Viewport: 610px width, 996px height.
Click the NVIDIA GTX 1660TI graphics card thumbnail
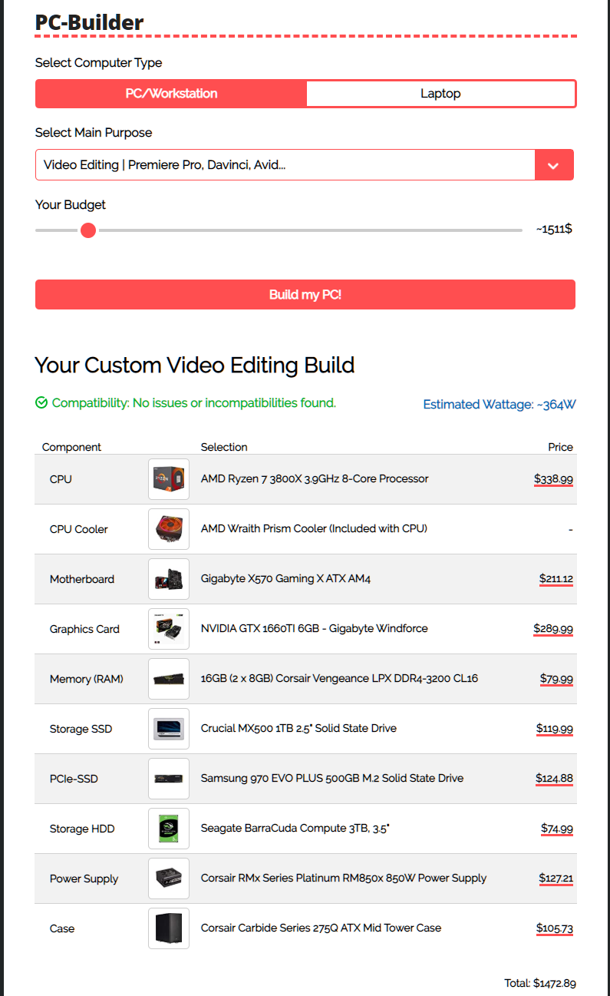tap(168, 628)
